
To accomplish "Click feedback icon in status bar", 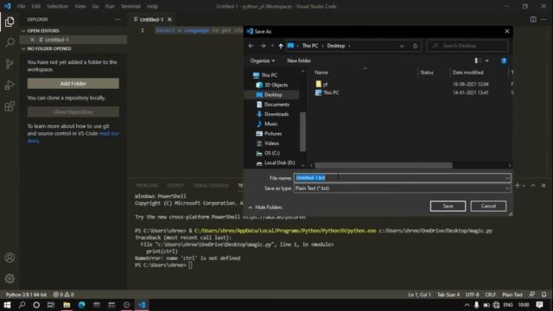I will 532,295.
